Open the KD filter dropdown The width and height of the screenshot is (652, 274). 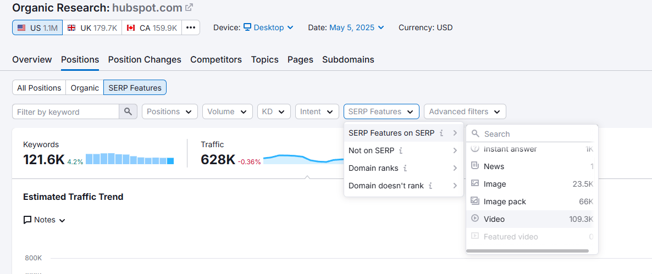[274, 111]
